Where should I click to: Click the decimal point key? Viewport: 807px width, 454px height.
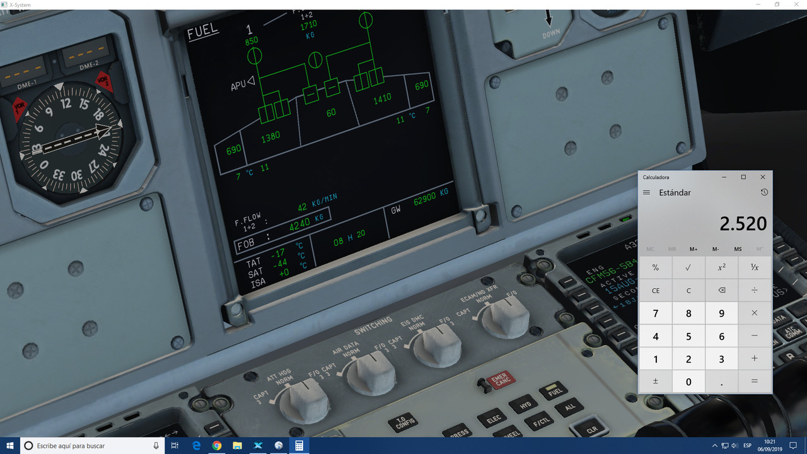tap(722, 381)
